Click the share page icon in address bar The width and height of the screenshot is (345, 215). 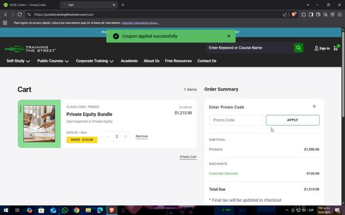(285, 15)
